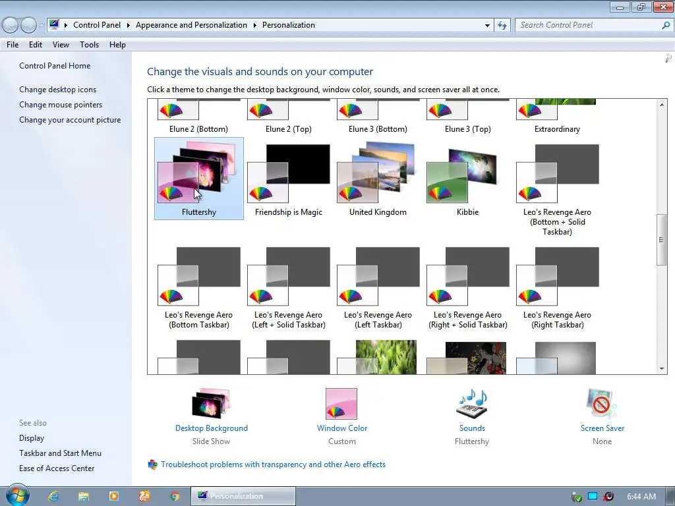Click the theme list scroll down arrow

[x=662, y=369]
